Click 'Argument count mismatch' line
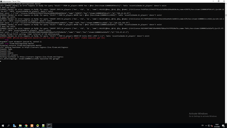 (21, 42)
